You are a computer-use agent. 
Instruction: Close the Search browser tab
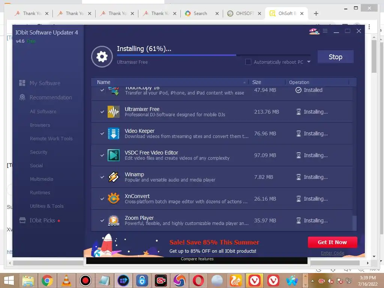pos(217,13)
